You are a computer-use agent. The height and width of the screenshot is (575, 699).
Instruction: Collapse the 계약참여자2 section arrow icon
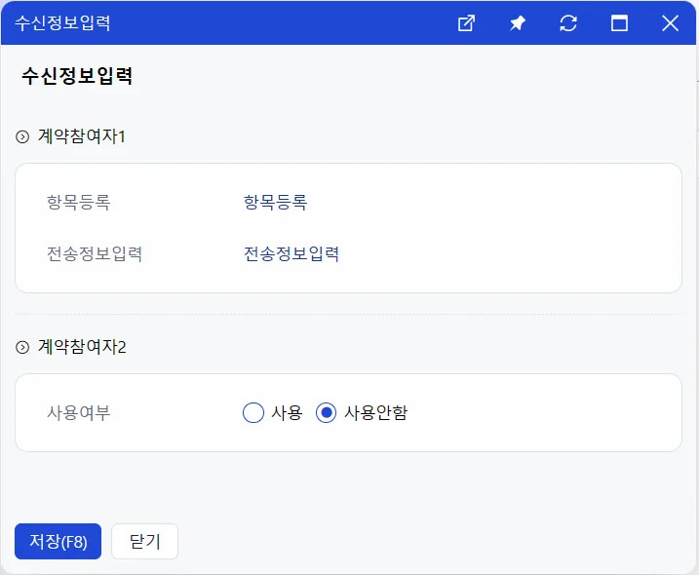pos(22,347)
